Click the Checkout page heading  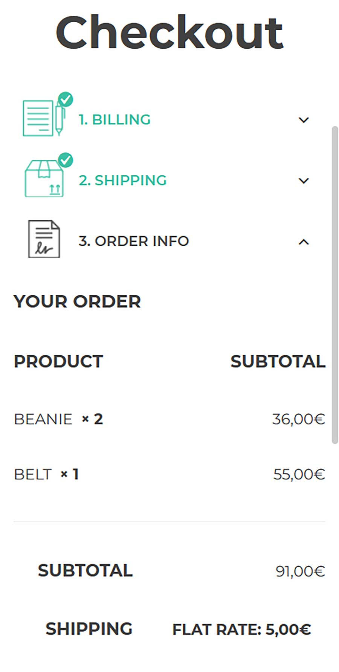[x=169, y=33]
